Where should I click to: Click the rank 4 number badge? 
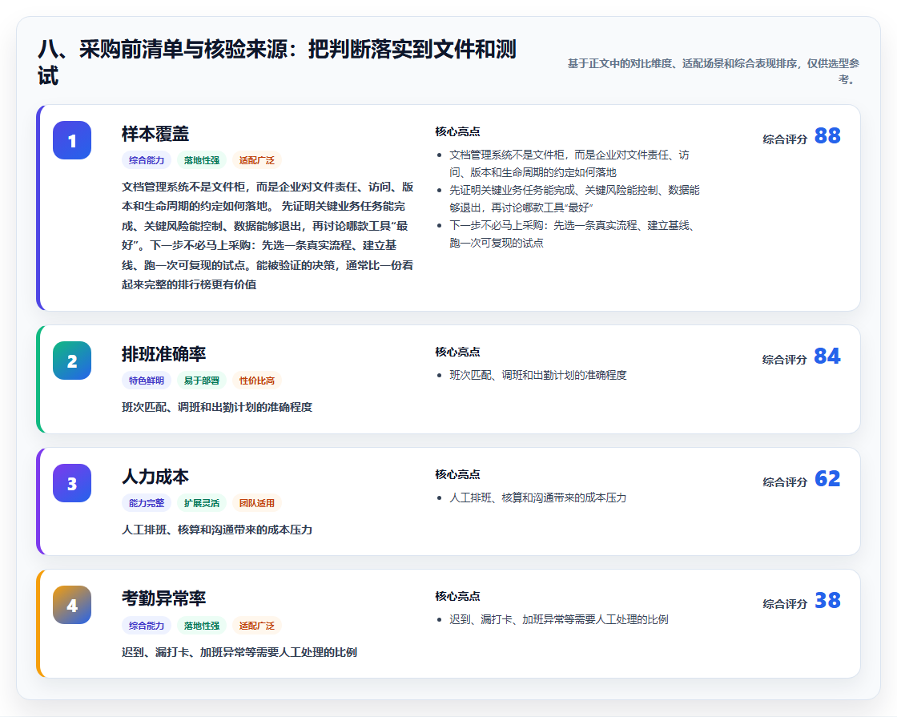(72, 605)
